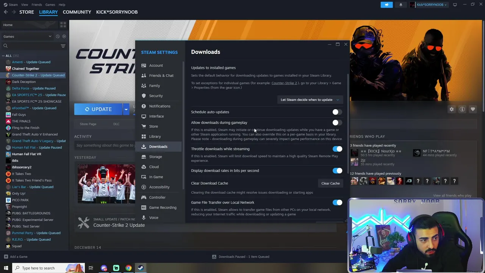Viewport: 485px width, 273px height.
Task: Open the Notifications settings icon
Action: 144,106
